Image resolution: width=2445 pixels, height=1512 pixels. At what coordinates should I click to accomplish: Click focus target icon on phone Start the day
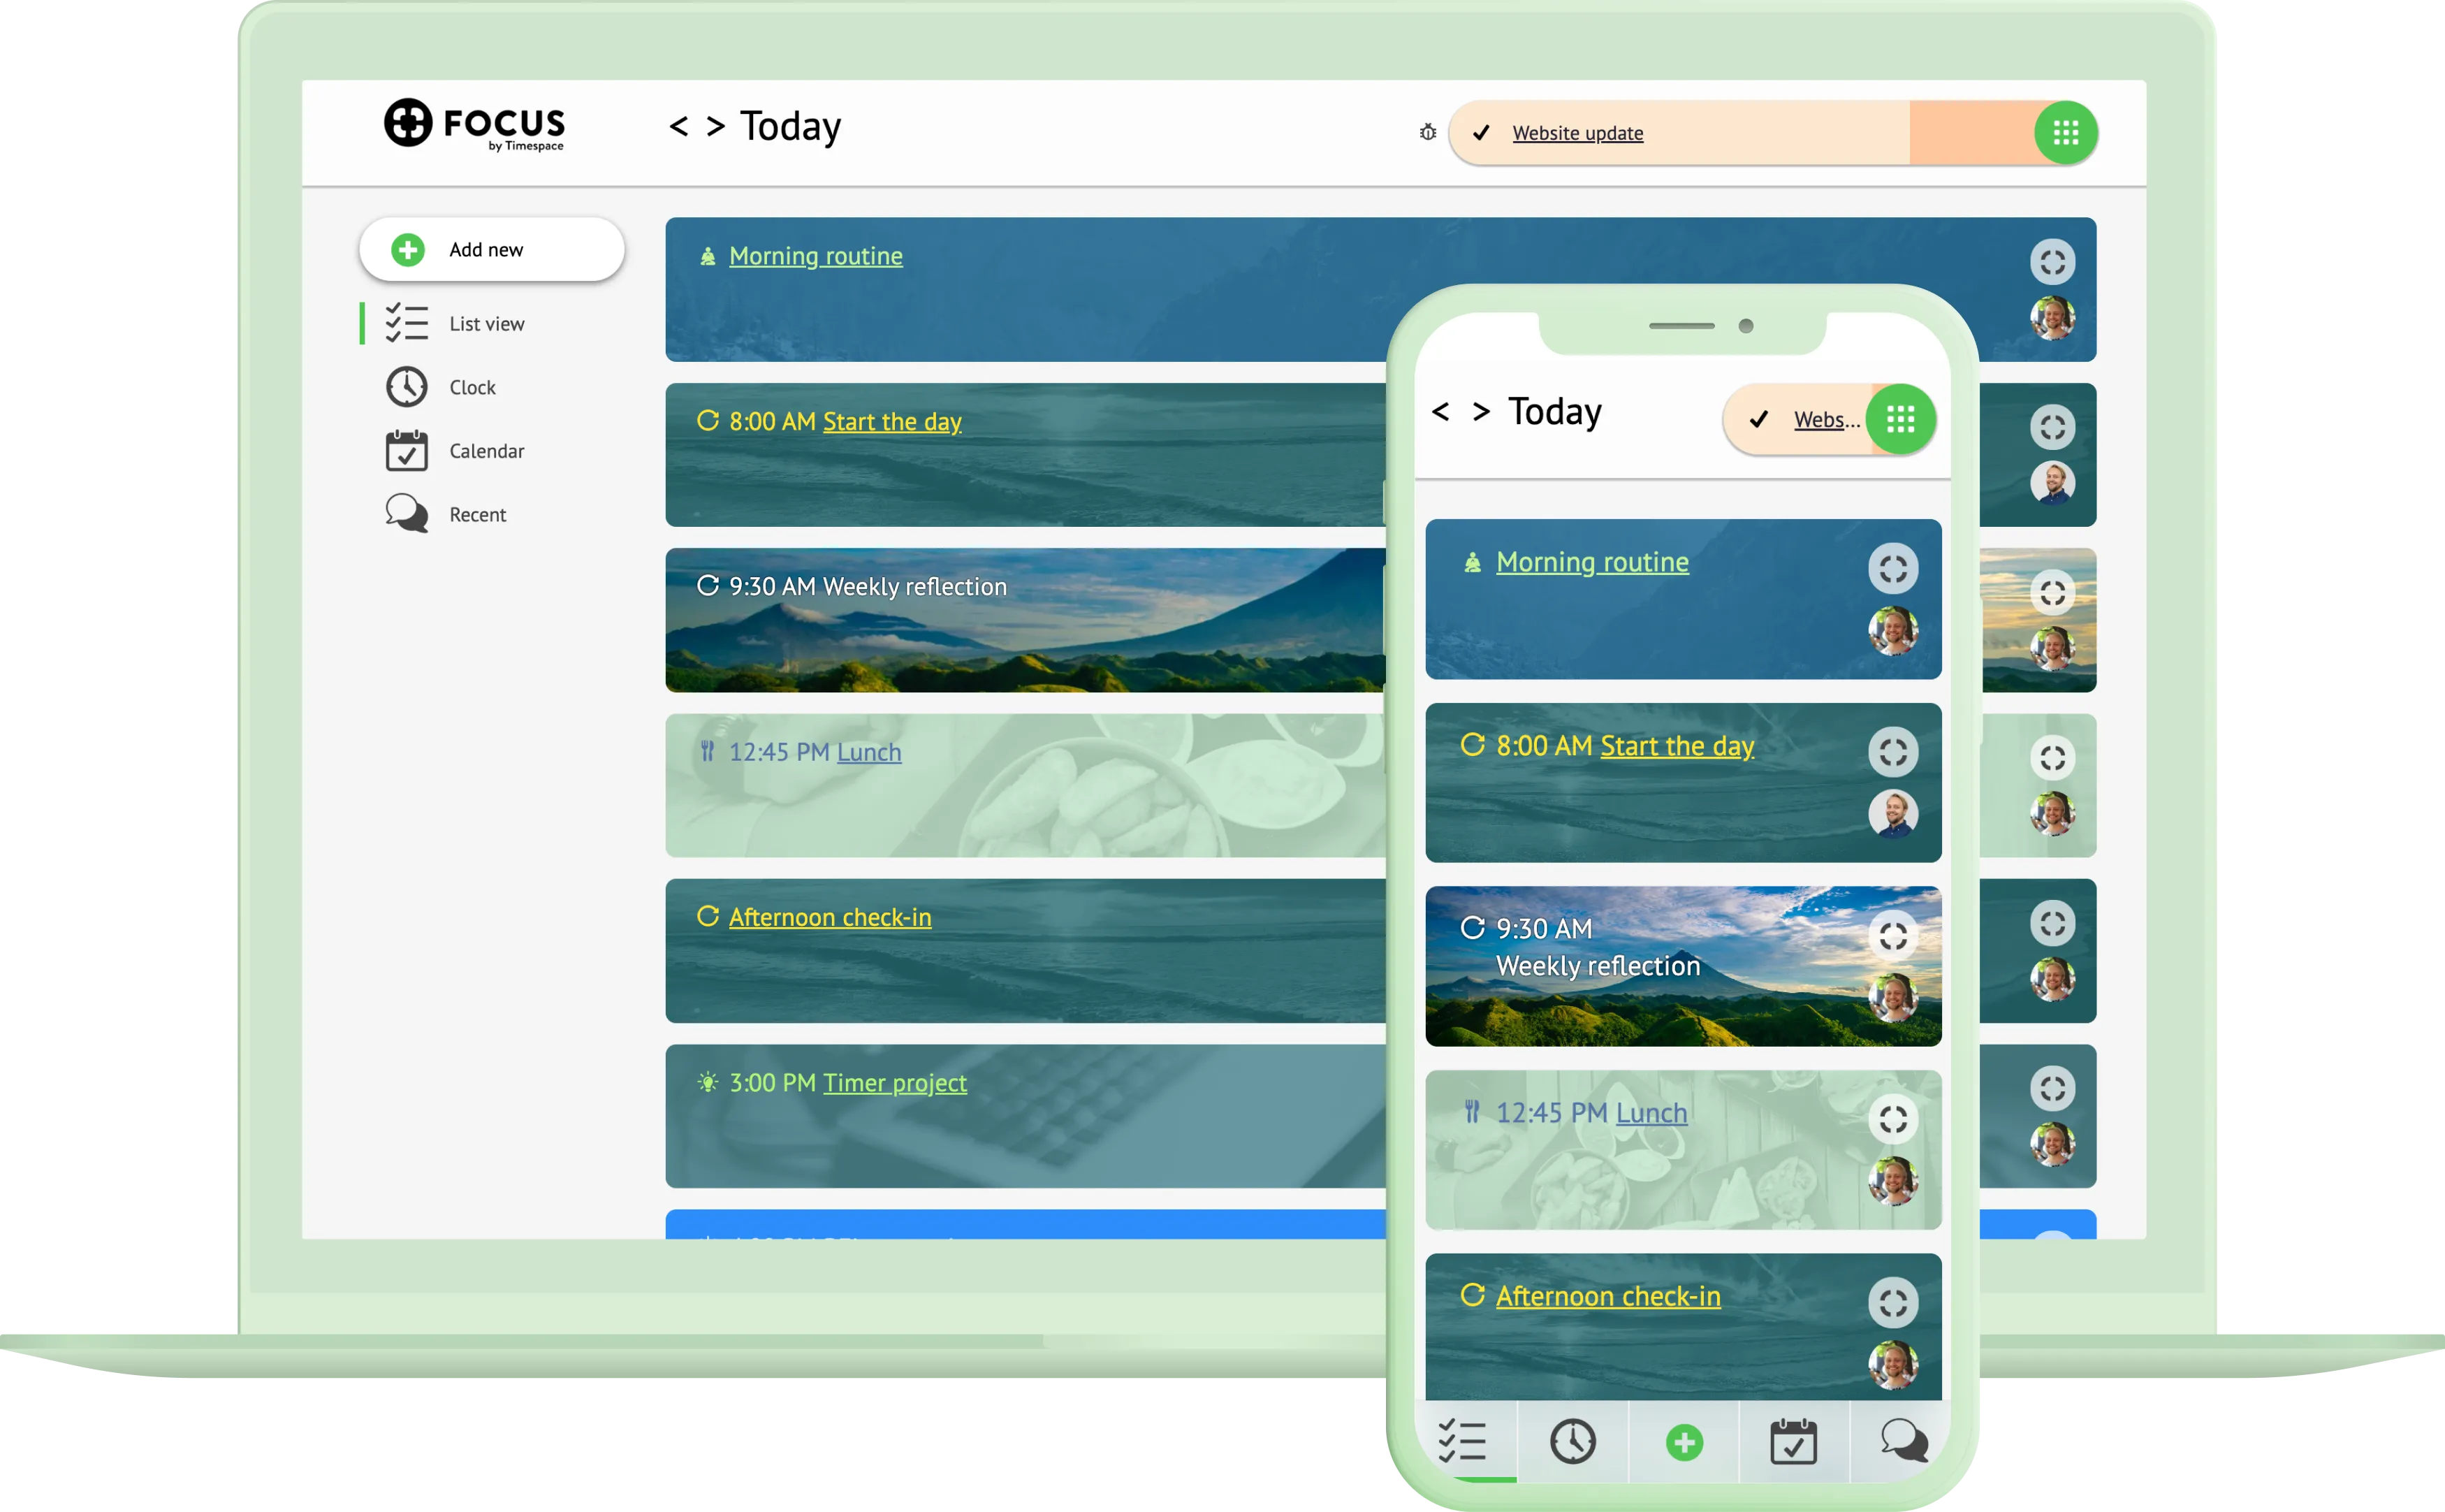[1893, 752]
